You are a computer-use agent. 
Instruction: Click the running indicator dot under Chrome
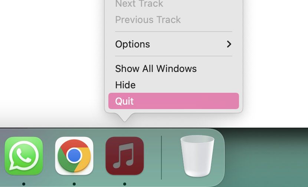coord(74,184)
